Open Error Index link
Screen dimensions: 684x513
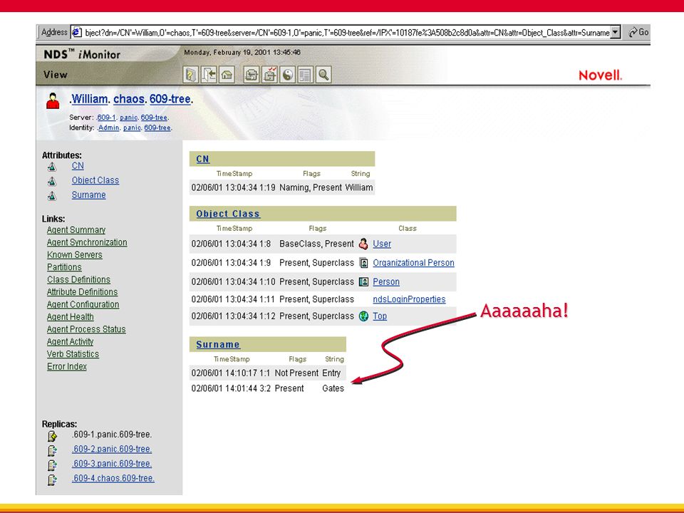[x=67, y=366]
